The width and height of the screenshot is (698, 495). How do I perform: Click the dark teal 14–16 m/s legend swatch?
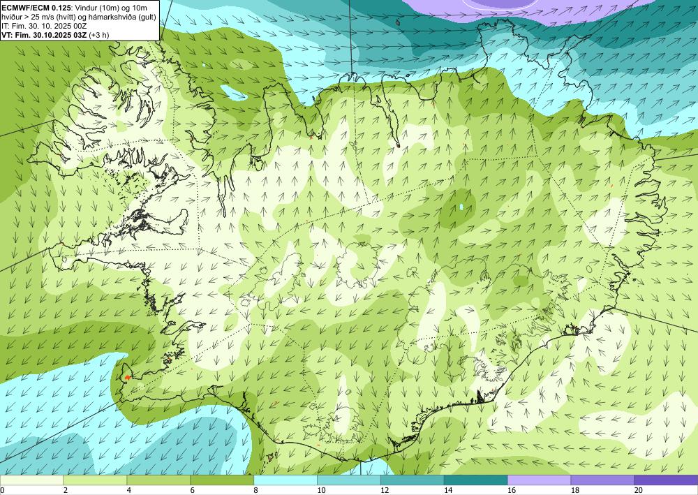tap(476, 480)
